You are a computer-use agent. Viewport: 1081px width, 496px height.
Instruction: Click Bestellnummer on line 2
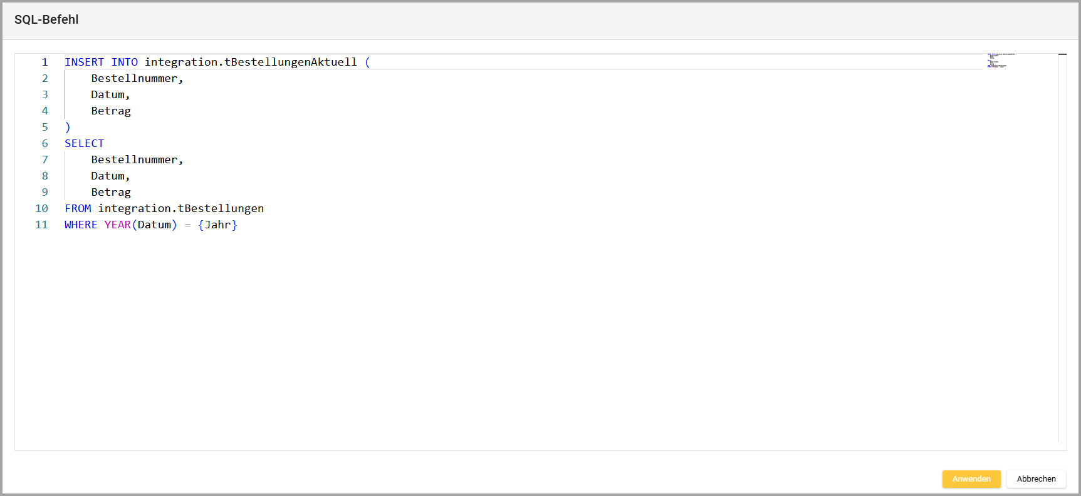[x=134, y=78]
